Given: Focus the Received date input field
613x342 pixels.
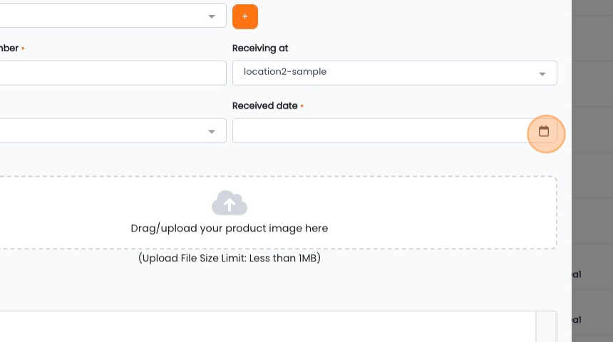Looking at the screenshot, I should pos(378,131).
